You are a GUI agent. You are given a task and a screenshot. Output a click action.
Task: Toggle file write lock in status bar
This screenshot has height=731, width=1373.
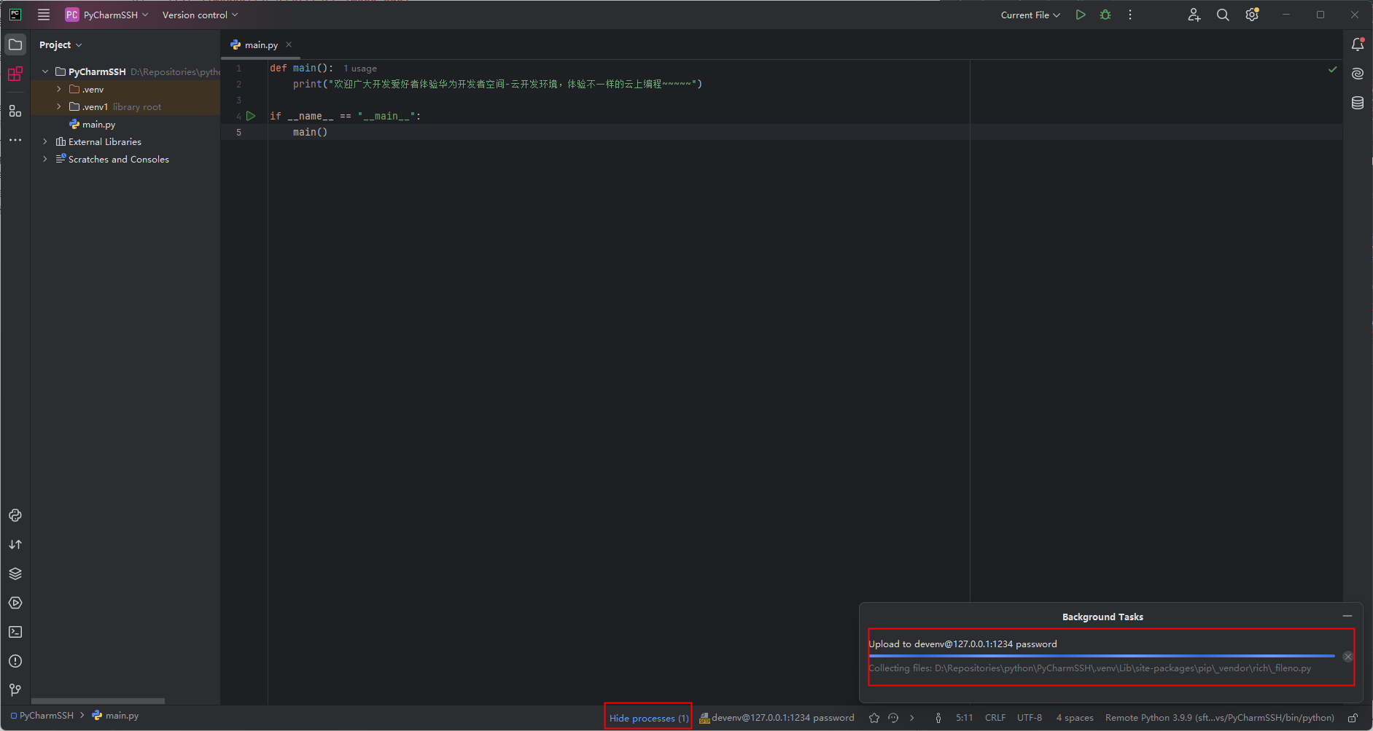tap(1354, 717)
